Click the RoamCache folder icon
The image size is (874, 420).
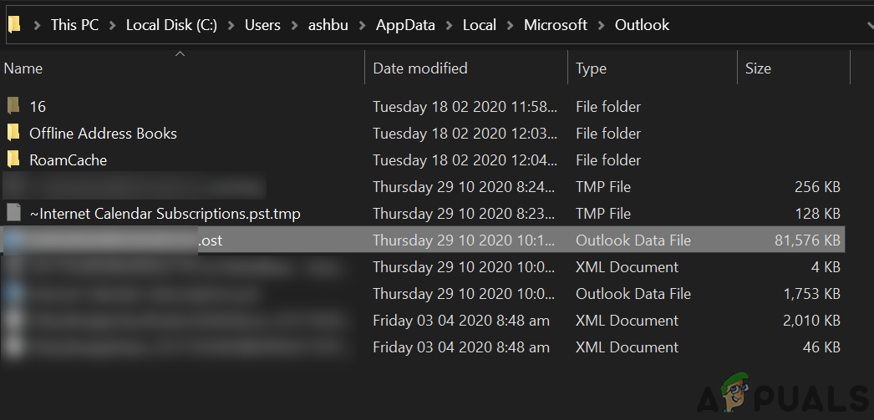[13, 159]
